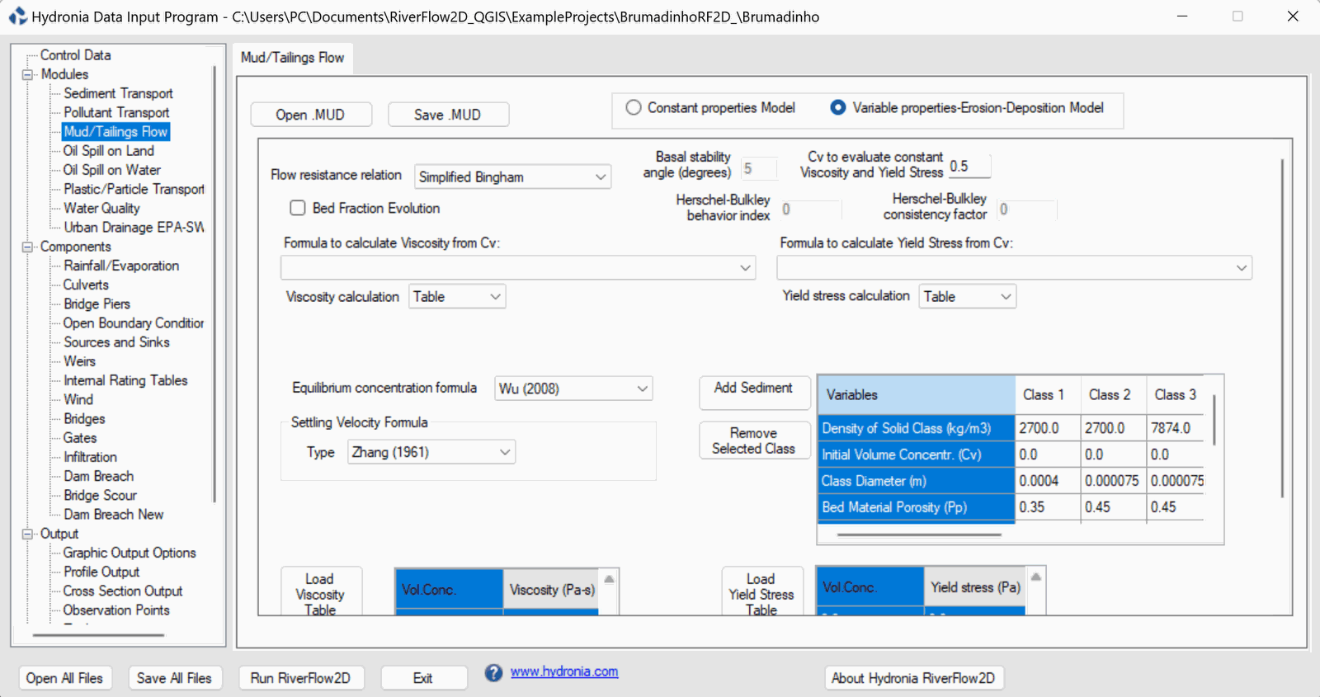Click the Open .MUD button

pos(310,115)
